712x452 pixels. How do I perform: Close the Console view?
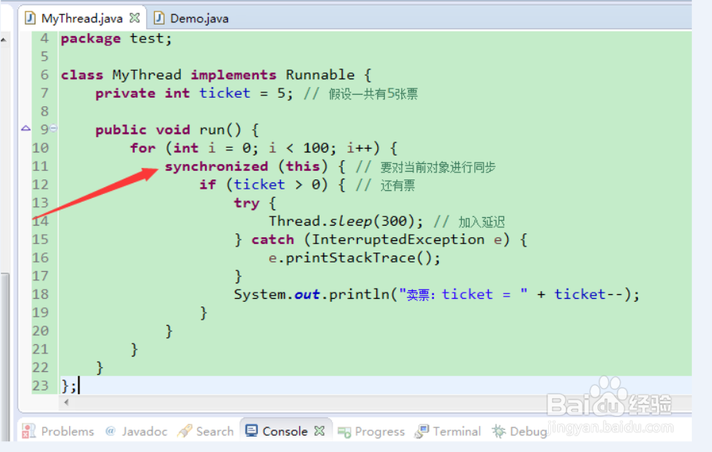pyautogui.click(x=319, y=430)
